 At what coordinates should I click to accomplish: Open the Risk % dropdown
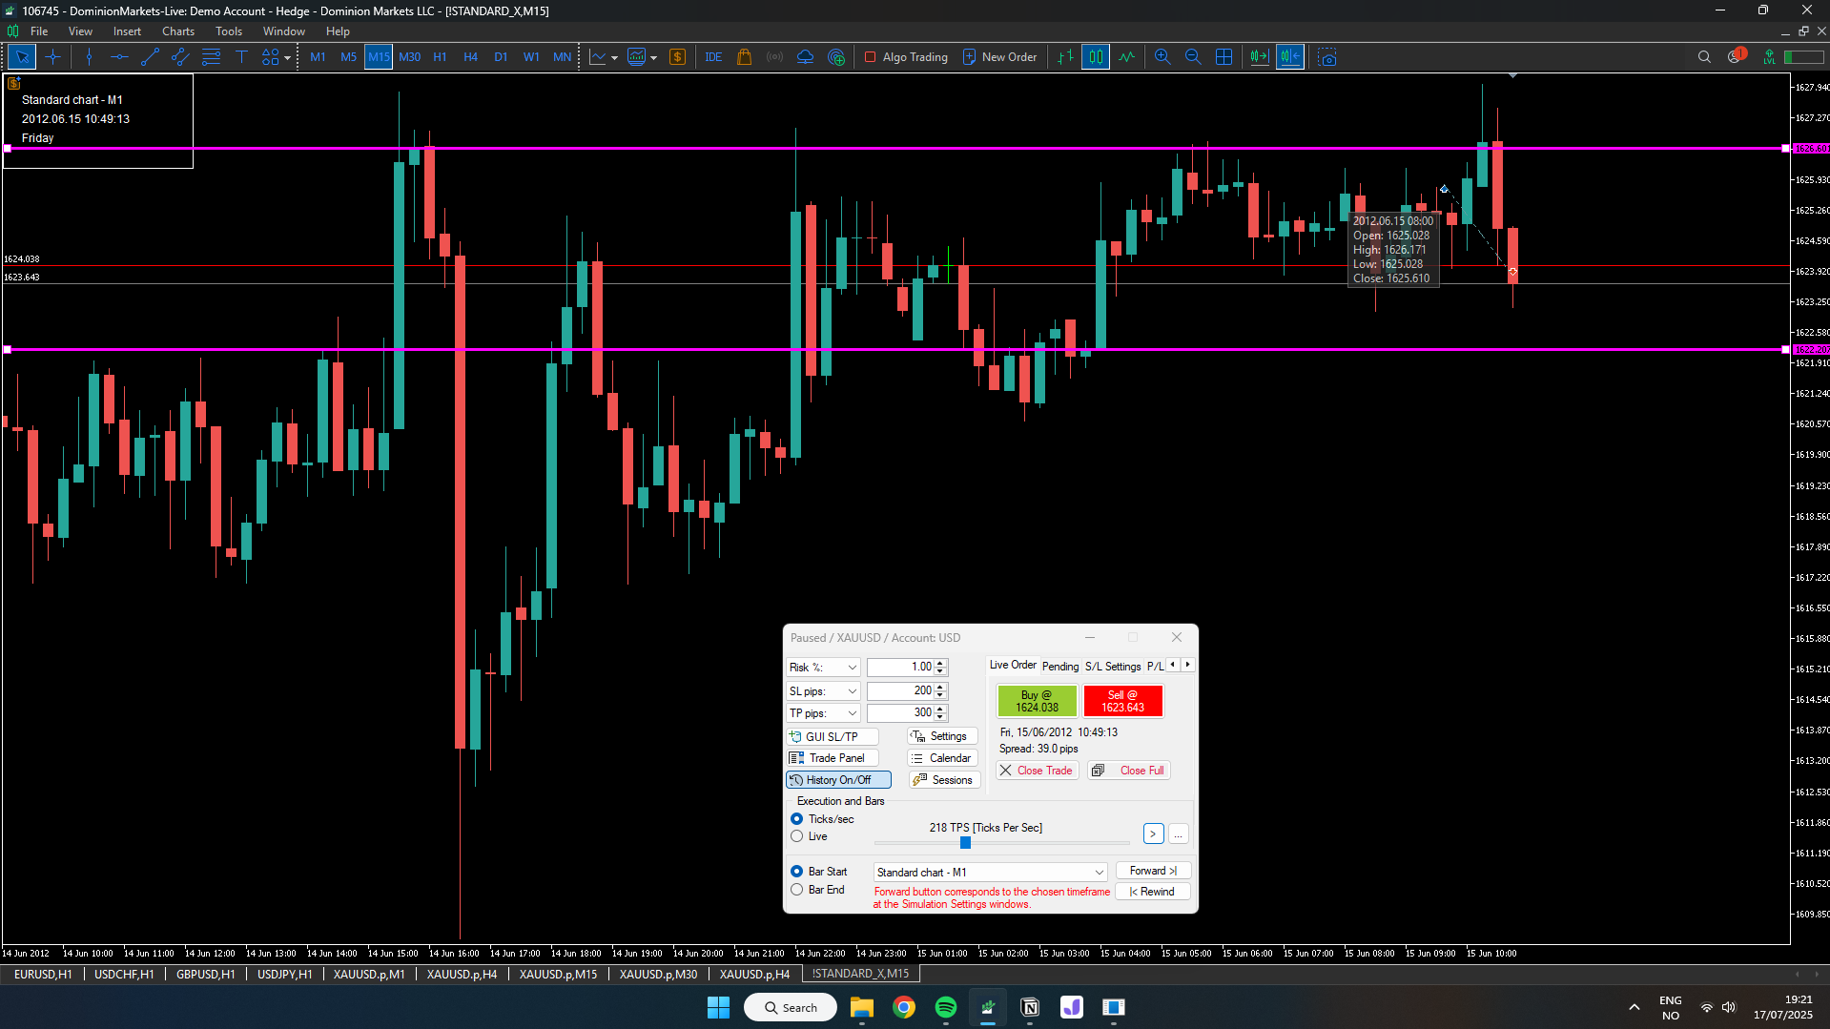[823, 668]
